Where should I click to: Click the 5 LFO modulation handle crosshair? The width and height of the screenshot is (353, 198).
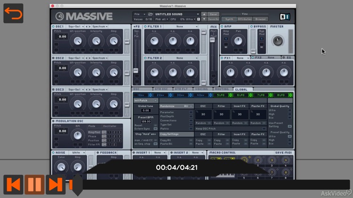click(230, 95)
